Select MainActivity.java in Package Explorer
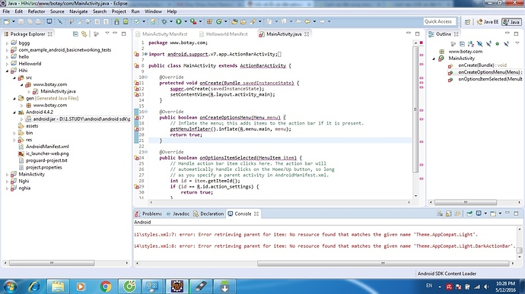The image size is (525, 294). pyautogui.click(x=58, y=91)
